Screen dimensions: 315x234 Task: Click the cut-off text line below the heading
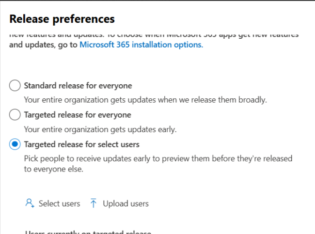[x=154, y=35]
